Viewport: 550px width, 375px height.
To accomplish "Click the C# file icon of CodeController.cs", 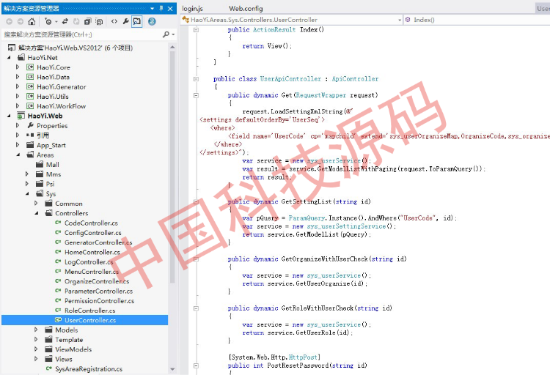I will (58, 223).
